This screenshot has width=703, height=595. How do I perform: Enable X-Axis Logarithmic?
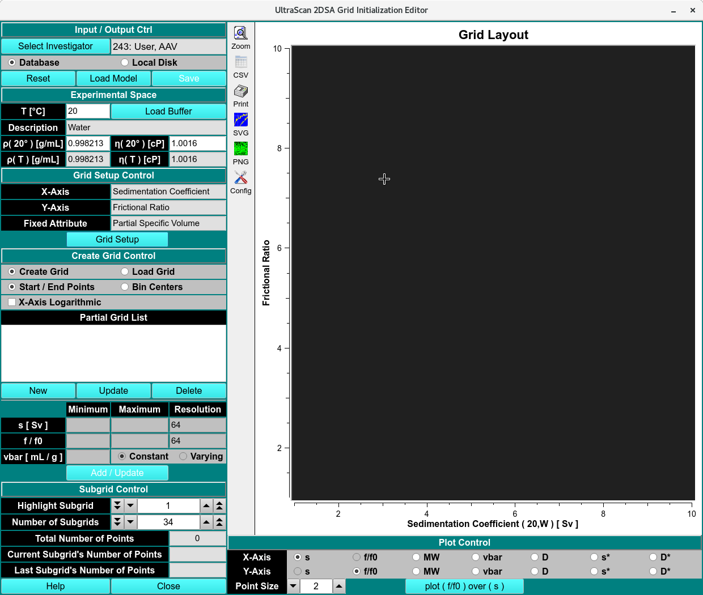pos(12,302)
